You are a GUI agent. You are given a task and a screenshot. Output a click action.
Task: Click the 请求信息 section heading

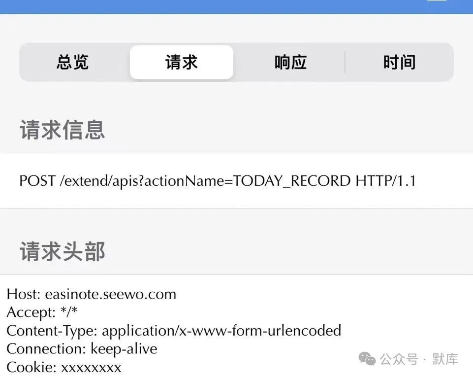(63, 130)
